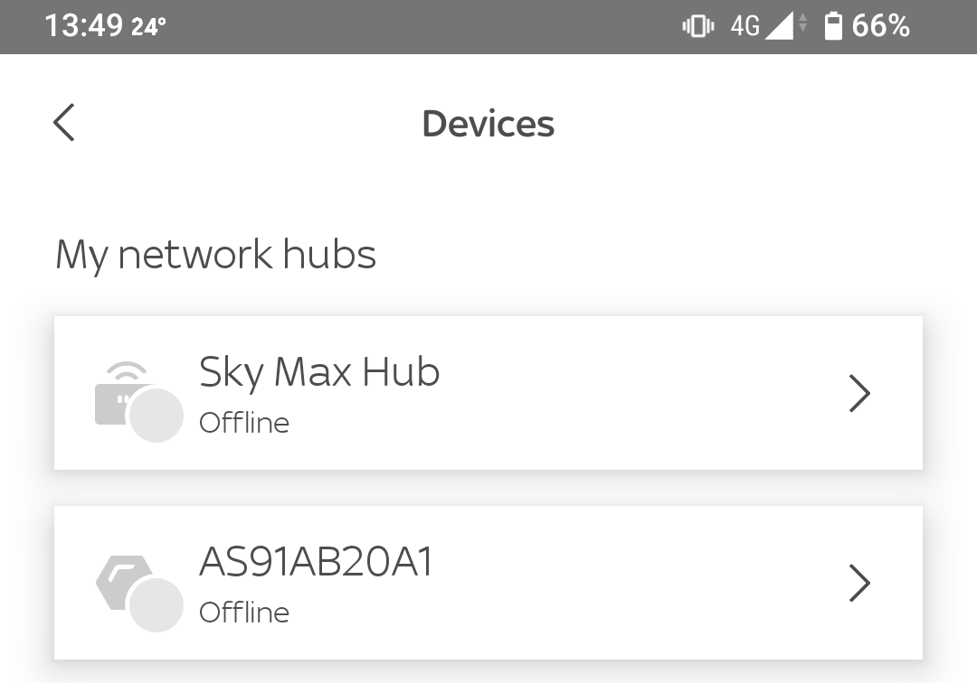The width and height of the screenshot is (977, 683).
Task: Tap the 66% battery percentage
Action: [x=881, y=26]
